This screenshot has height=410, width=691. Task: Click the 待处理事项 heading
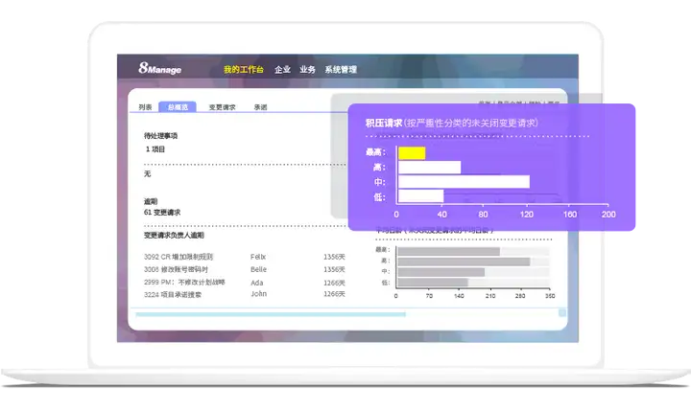tap(160, 135)
